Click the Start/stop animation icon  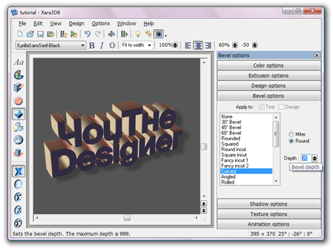pyautogui.click(x=125, y=34)
